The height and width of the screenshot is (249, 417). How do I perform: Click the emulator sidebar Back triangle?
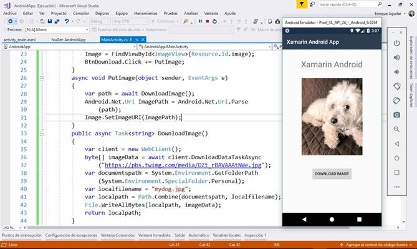point(396,144)
